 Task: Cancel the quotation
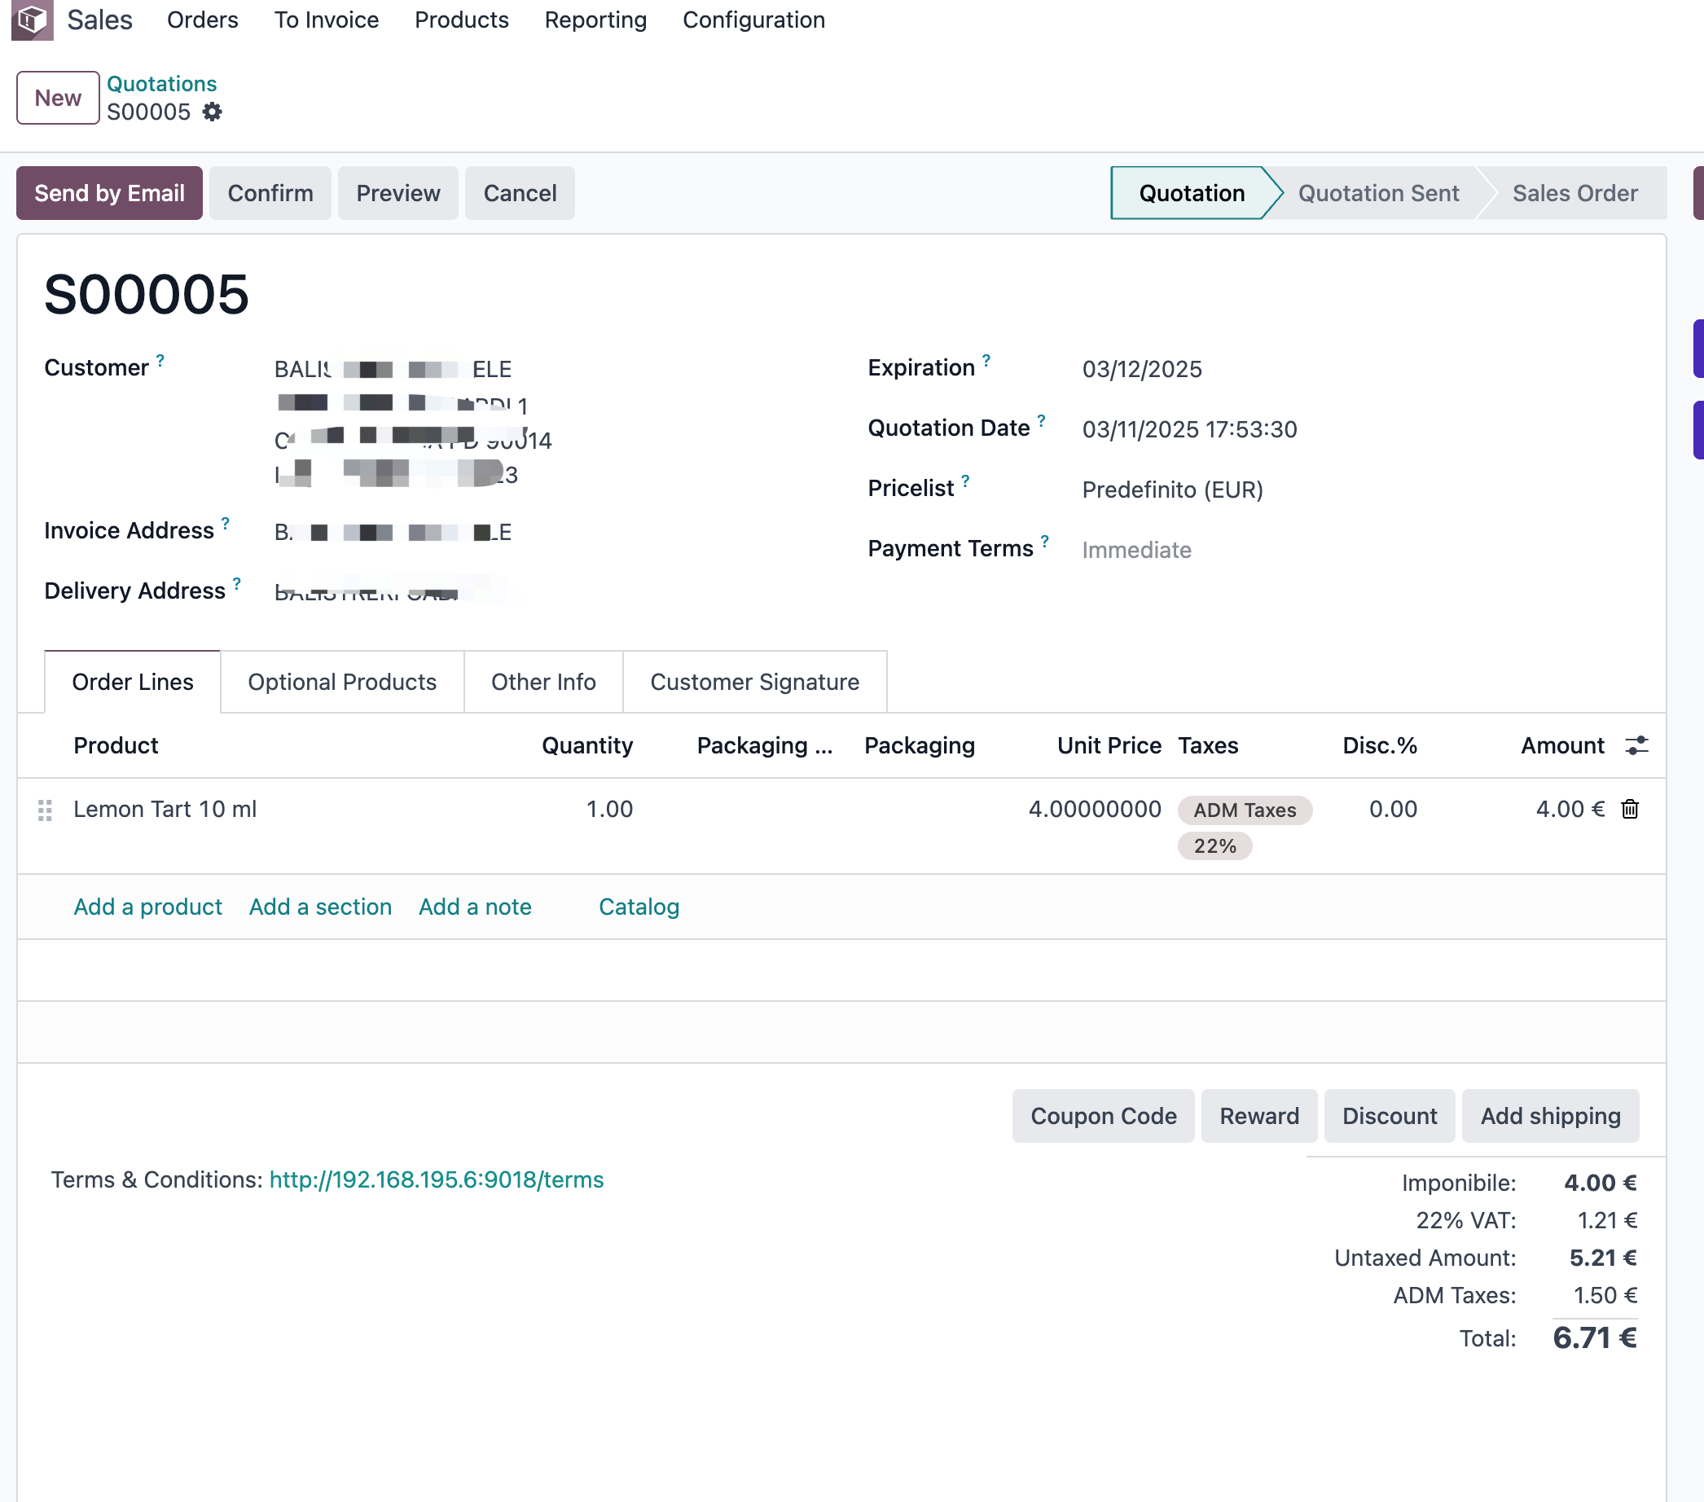(x=520, y=193)
